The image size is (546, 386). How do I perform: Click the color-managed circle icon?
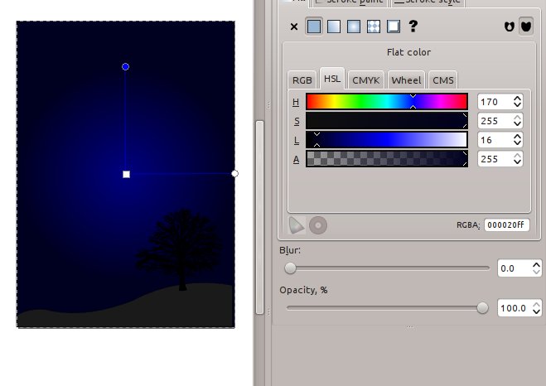318,225
